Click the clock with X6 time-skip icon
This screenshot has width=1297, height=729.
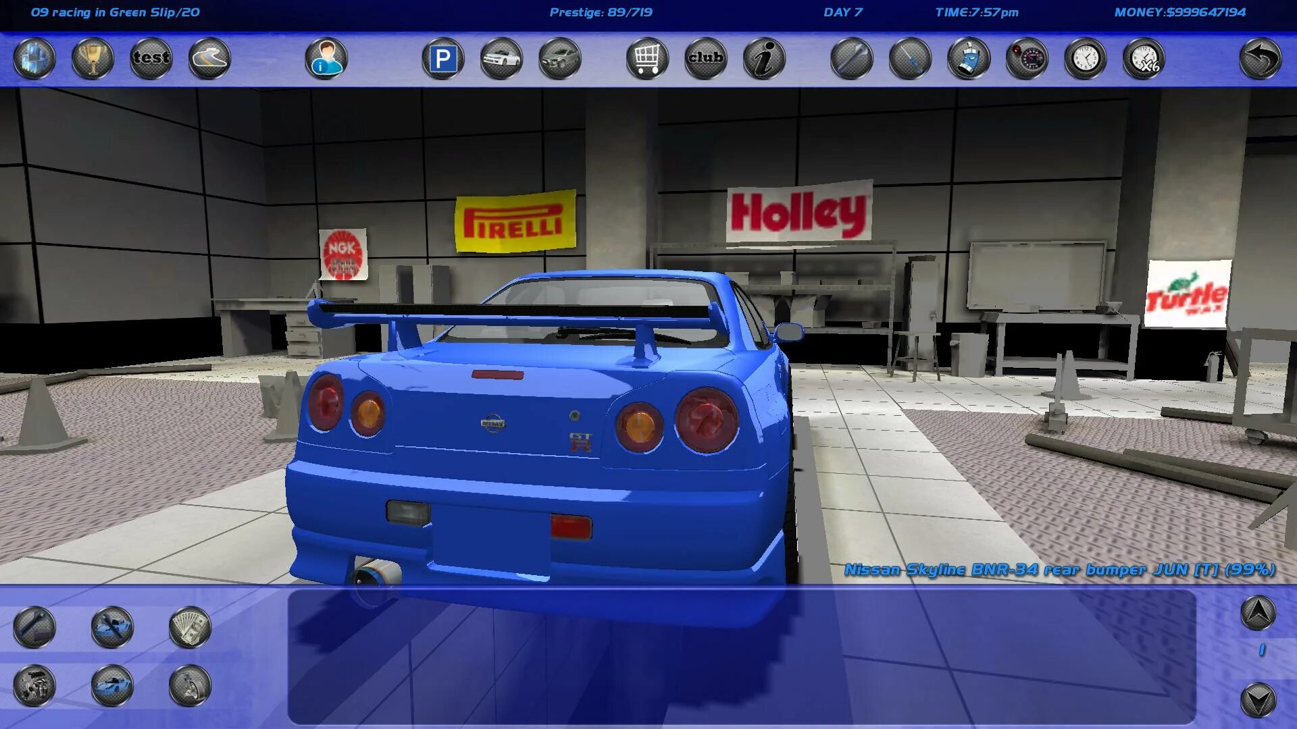[1144, 59]
